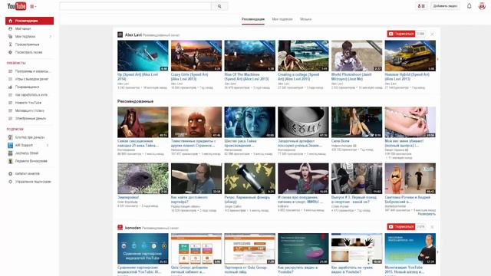Image resolution: width=491 pixels, height=276 pixels.
Task: Click the Creator Studio button beside upload
Action: coord(421,6)
